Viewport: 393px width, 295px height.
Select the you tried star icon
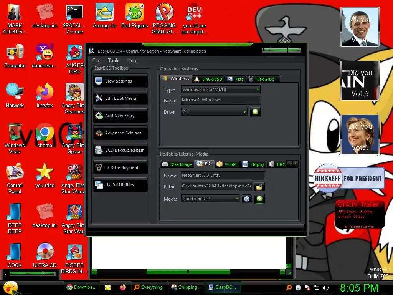point(45,176)
